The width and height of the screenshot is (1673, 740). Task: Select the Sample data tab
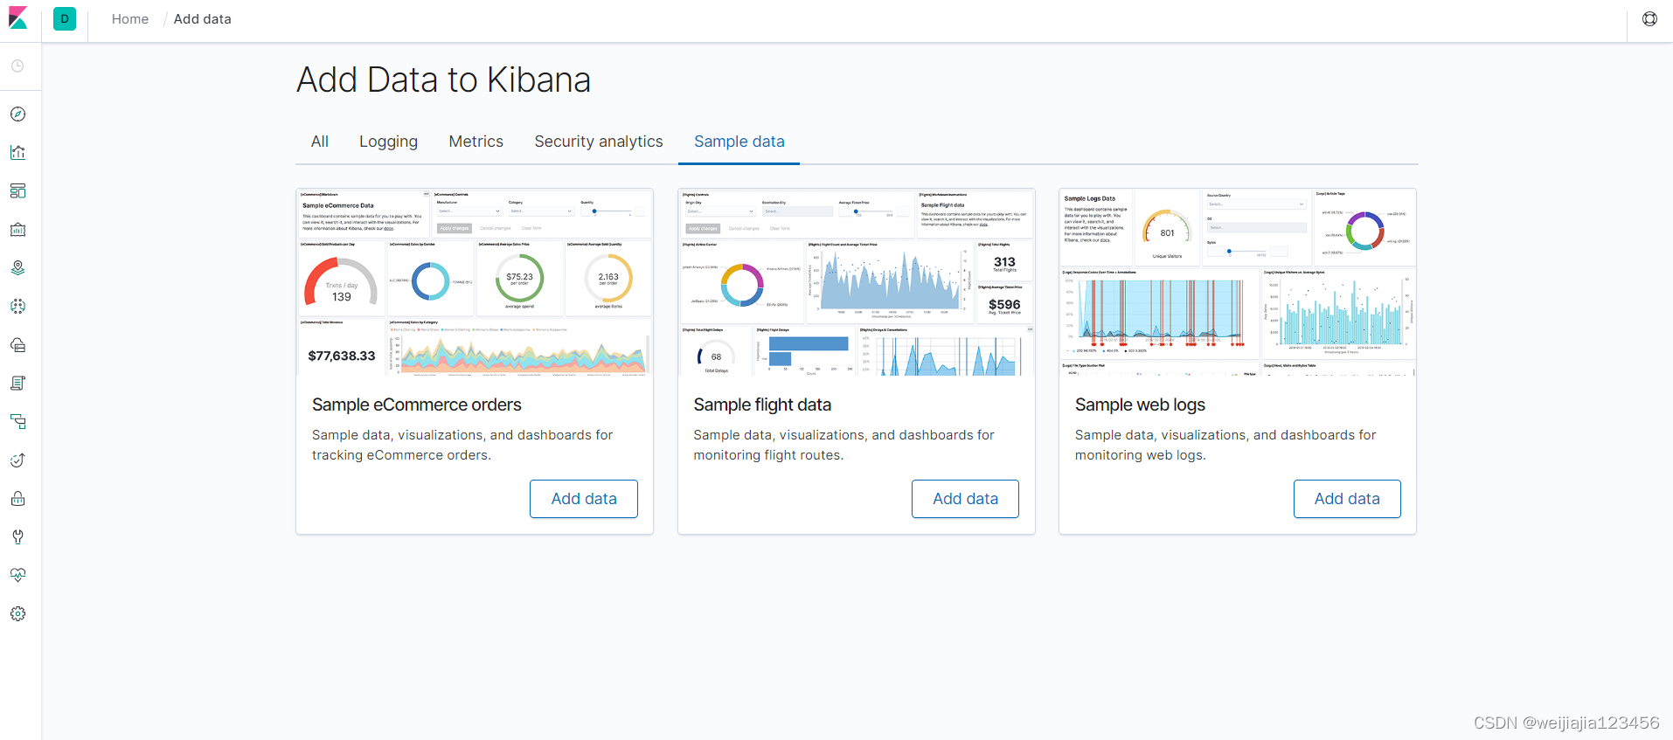click(x=739, y=142)
